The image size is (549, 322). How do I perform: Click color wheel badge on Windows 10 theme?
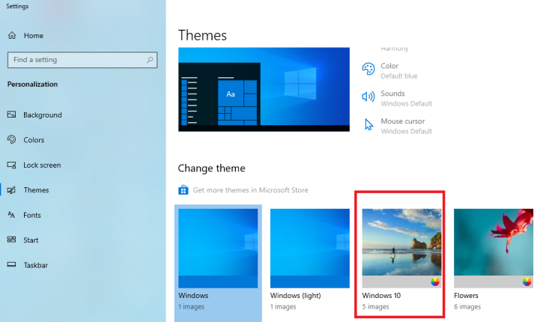tap(435, 282)
